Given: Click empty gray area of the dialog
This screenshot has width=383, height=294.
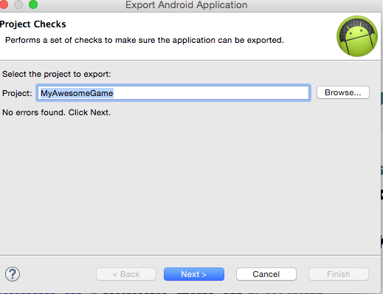Looking at the screenshot, I should tap(190, 185).
